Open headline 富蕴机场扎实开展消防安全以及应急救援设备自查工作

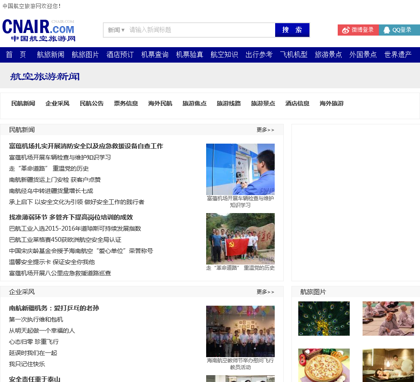pyautogui.click(x=86, y=146)
